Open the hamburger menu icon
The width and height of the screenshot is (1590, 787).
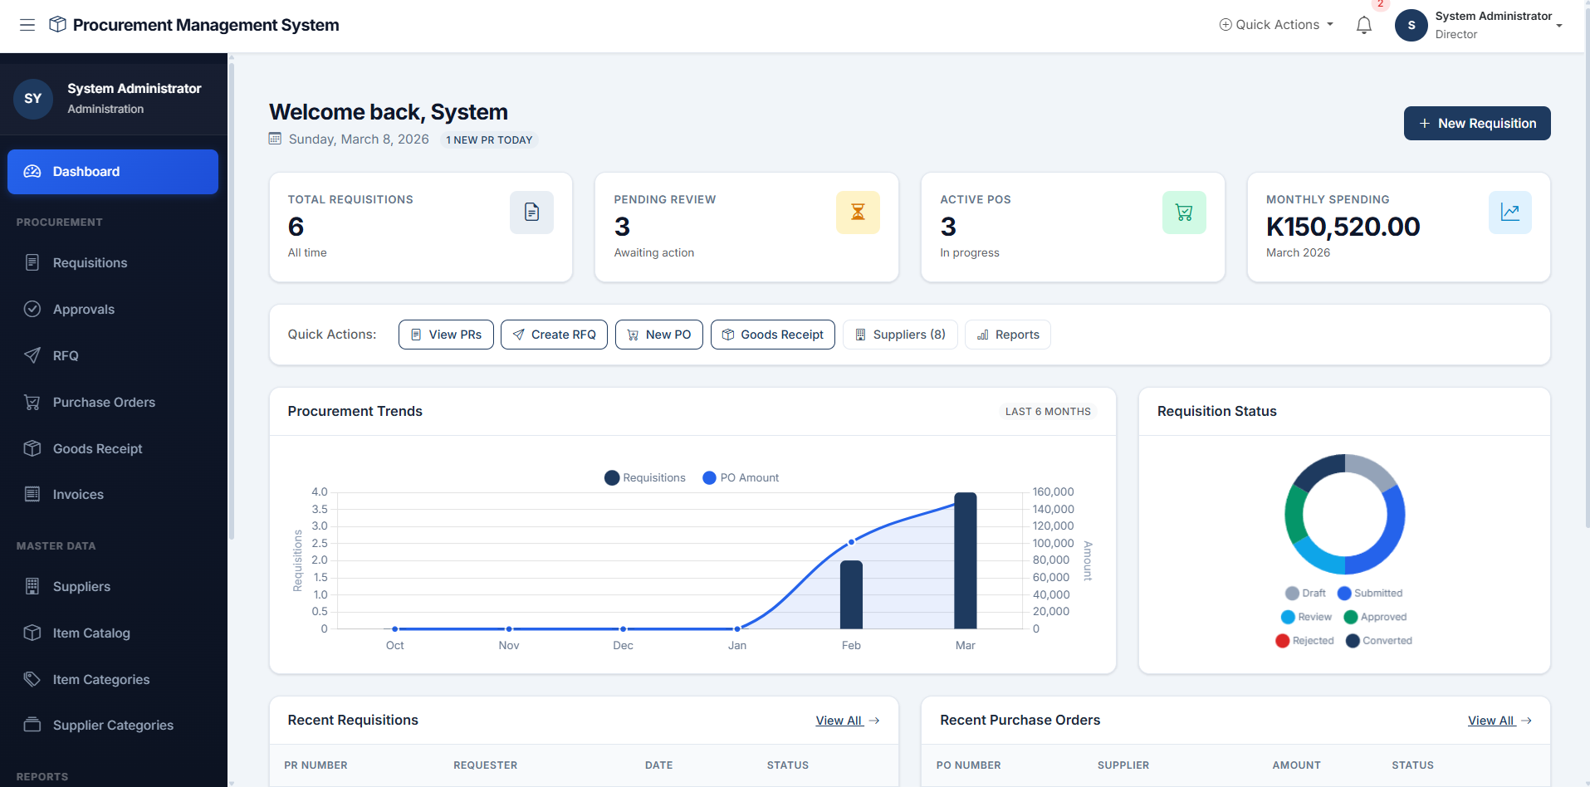click(27, 25)
